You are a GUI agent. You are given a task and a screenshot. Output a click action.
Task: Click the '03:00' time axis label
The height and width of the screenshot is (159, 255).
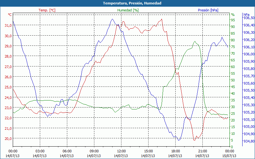[40, 151]
